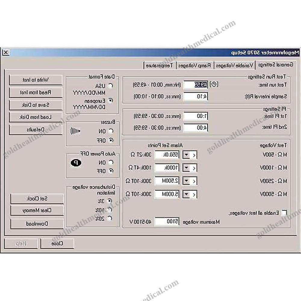This screenshot has height=301, width=301.
Task: Click the 'Alarm Set Points' heading
Action: (x=165, y=145)
